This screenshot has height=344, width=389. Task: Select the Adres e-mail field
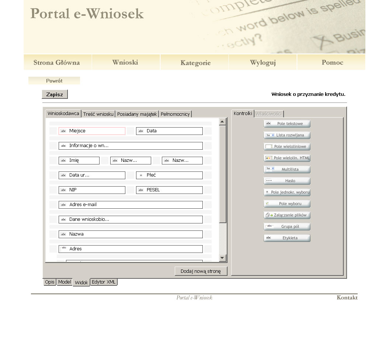131,205
